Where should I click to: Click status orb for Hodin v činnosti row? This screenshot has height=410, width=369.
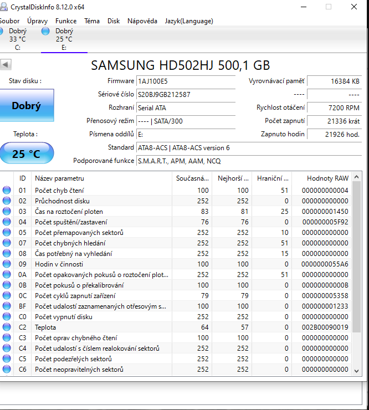tap(7, 264)
